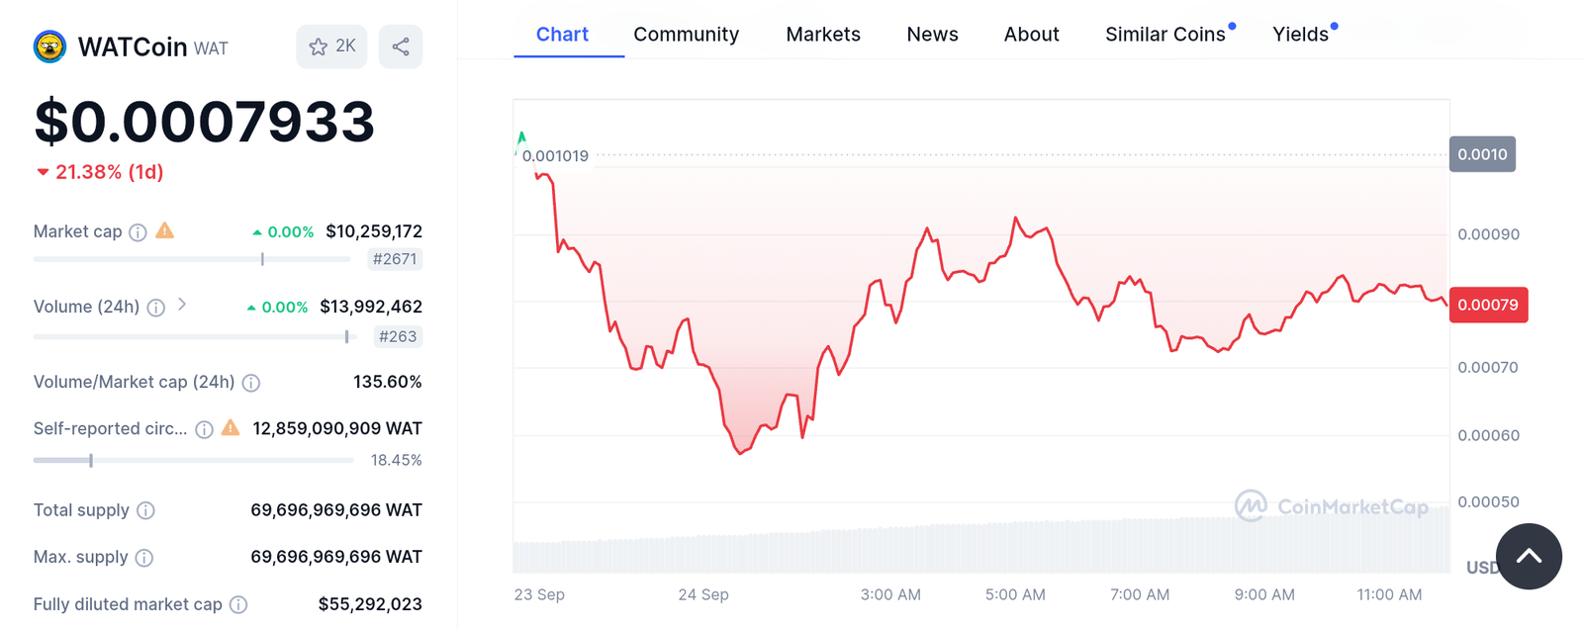This screenshot has height=630, width=1583.
Task: Open info icon beside Market cap
Action: pyautogui.click(x=139, y=232)
